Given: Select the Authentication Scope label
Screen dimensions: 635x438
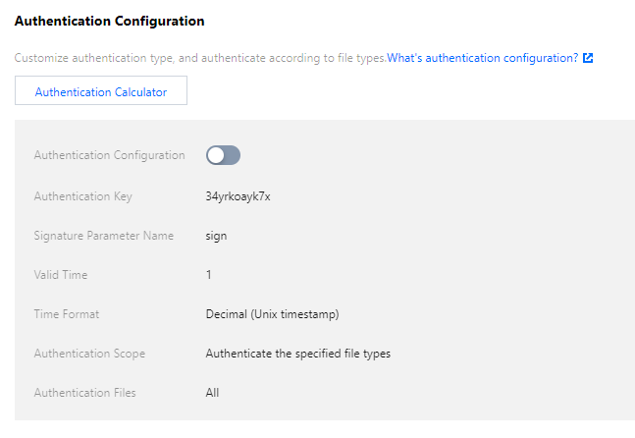Looking at the screenshot, I should point(91,354).
